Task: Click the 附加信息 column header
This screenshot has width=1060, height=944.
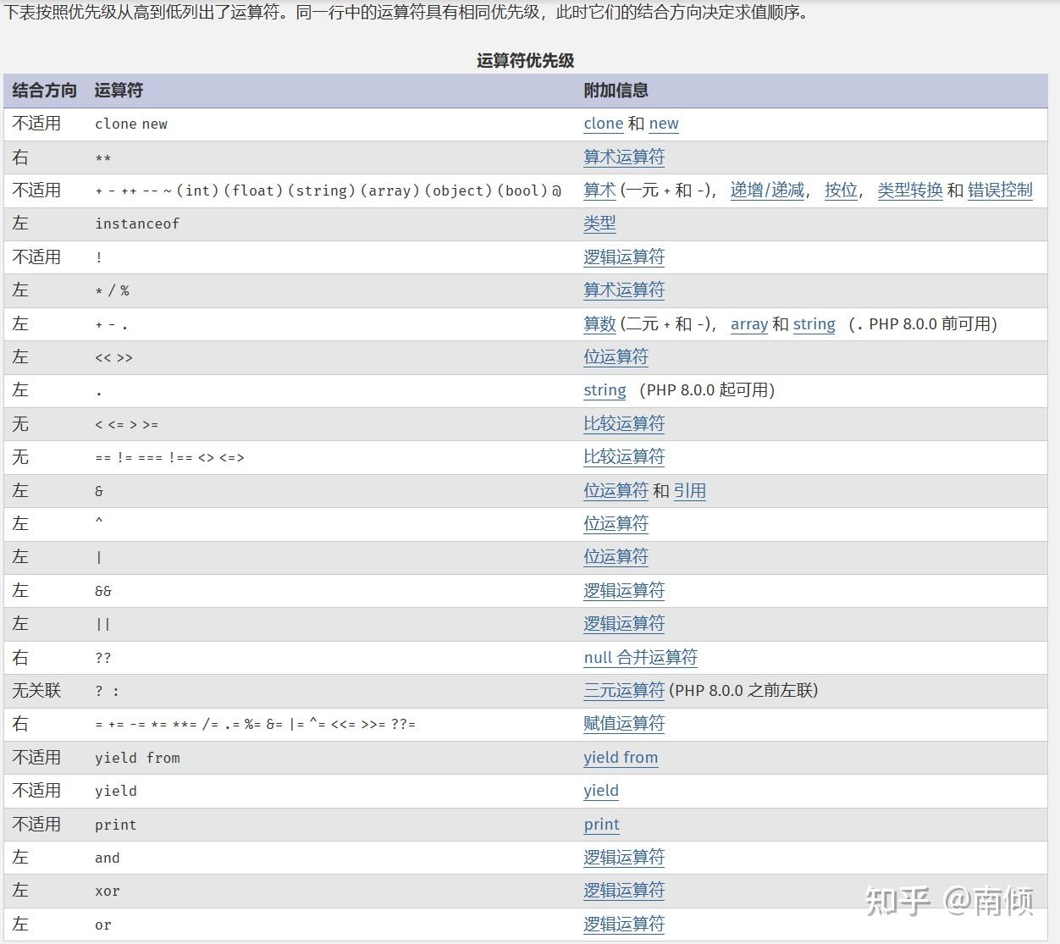Action: (x=616, y=91)
